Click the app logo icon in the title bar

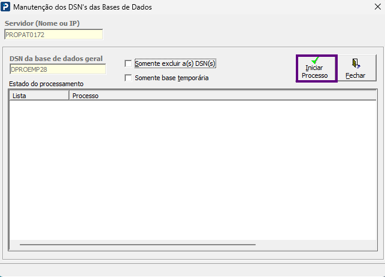5,7
